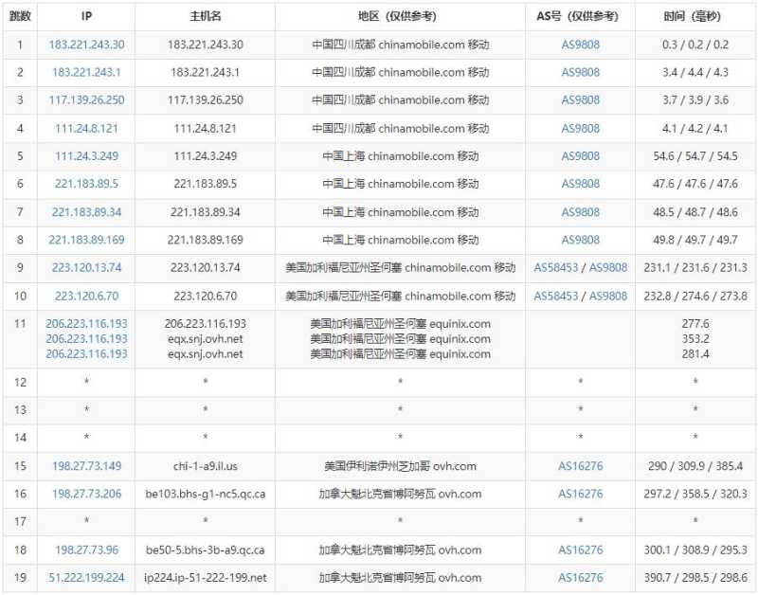Select hostname be103.bhs-g1-nc5.qc.ca
Viewport: 758px width, 595px height.
pyautogui.click(x=205, y=494)
